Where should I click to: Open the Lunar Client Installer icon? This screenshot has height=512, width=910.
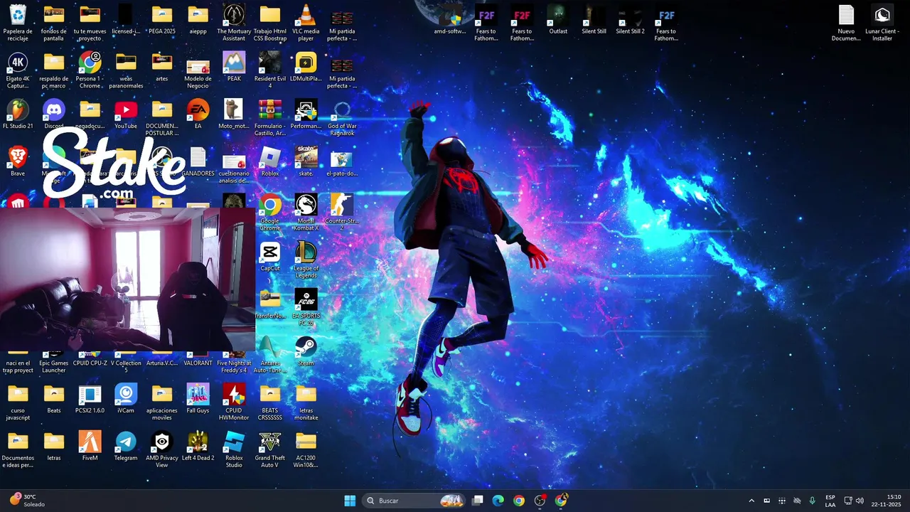pos(882,23)
